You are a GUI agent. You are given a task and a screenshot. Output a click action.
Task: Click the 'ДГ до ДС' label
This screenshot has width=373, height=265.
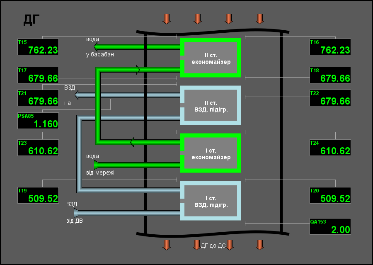213,246
